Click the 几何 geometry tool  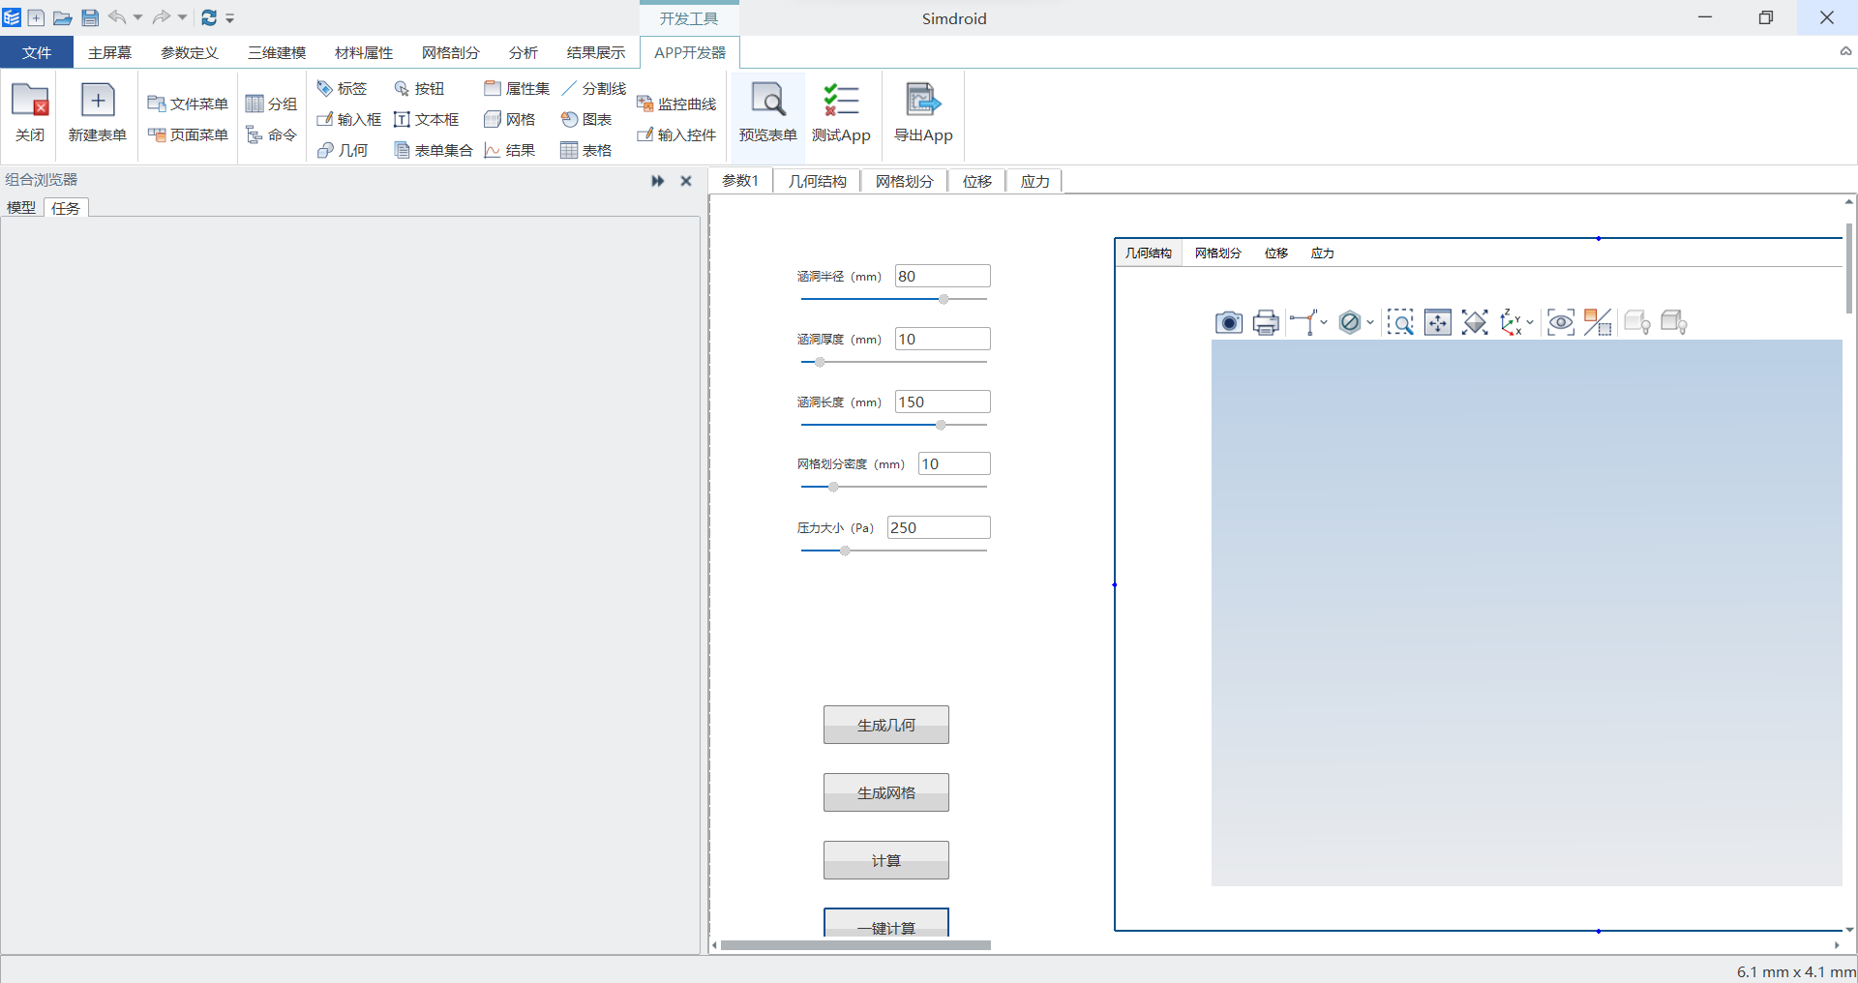tap(343, 150)
